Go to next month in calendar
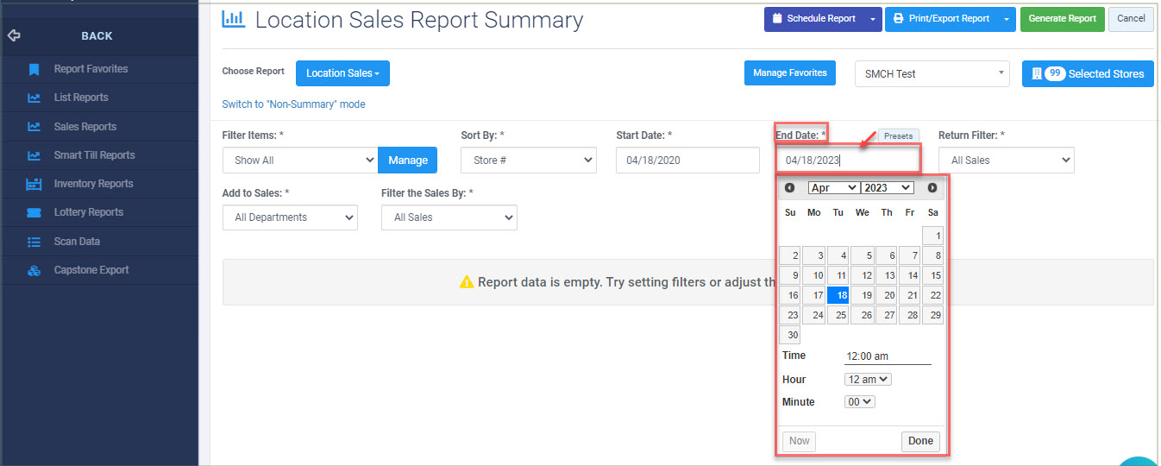1161x466 pixels. [x=932, y=188]
